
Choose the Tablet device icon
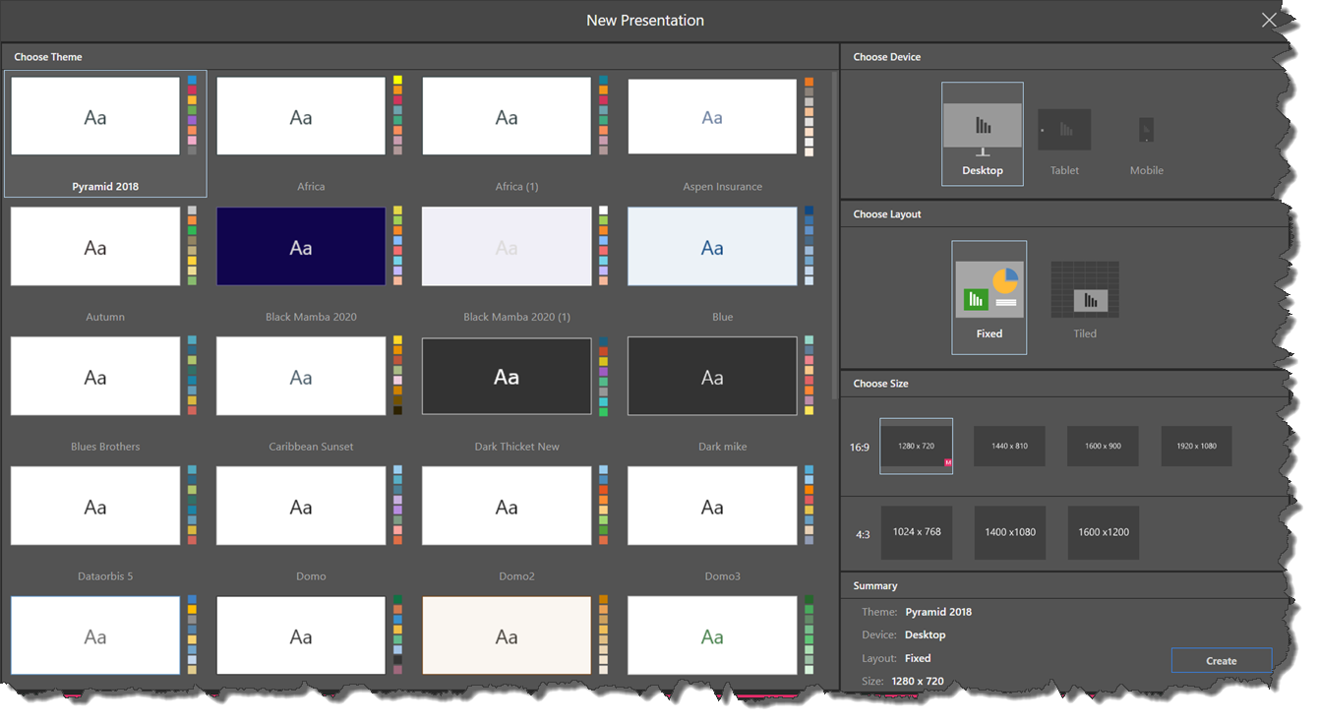1064,131
